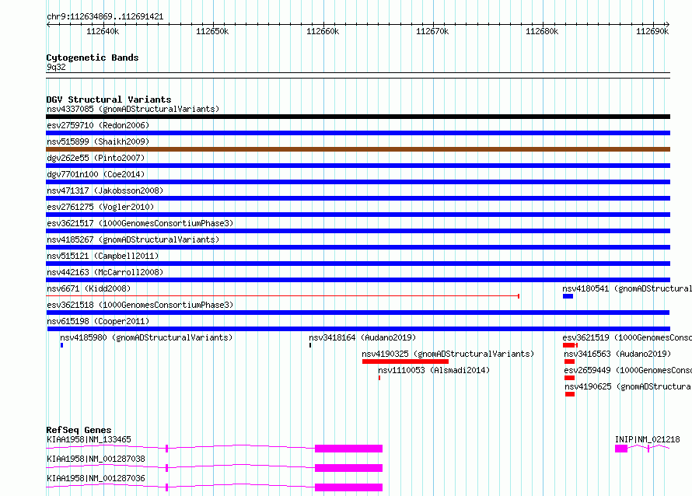Open the nsv4190325 gnomAD variant label
The height and width of the screenshot is (496, 692).
(x=448, y=354)
